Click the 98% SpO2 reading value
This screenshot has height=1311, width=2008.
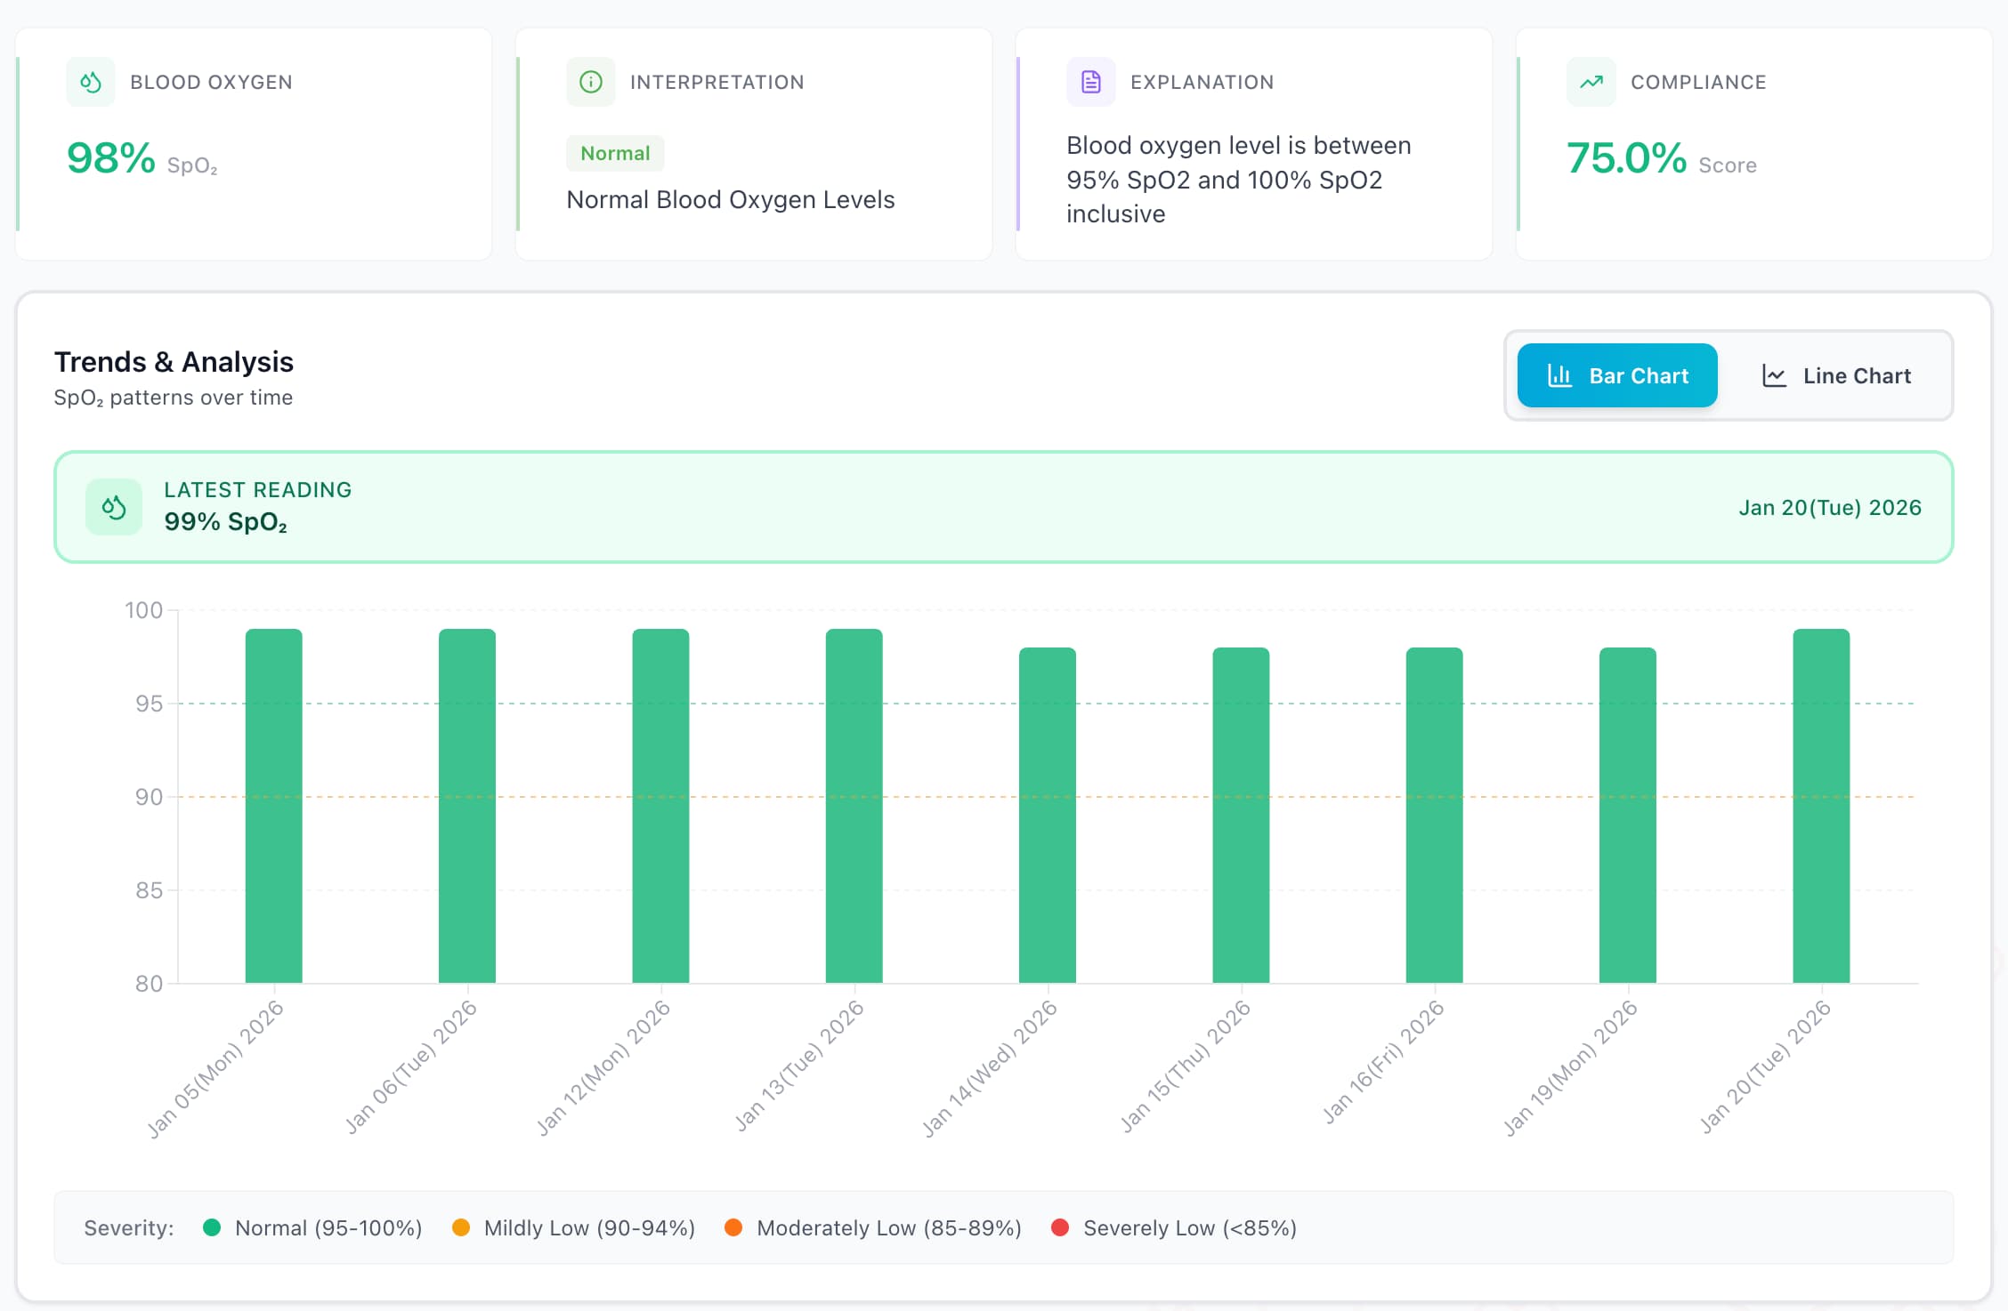pyautogui.click(x=109, y=160)
